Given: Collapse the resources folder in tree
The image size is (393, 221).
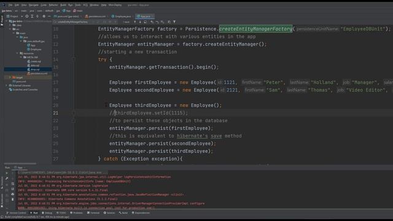Looking at the screenshot, I should [18, 53].
